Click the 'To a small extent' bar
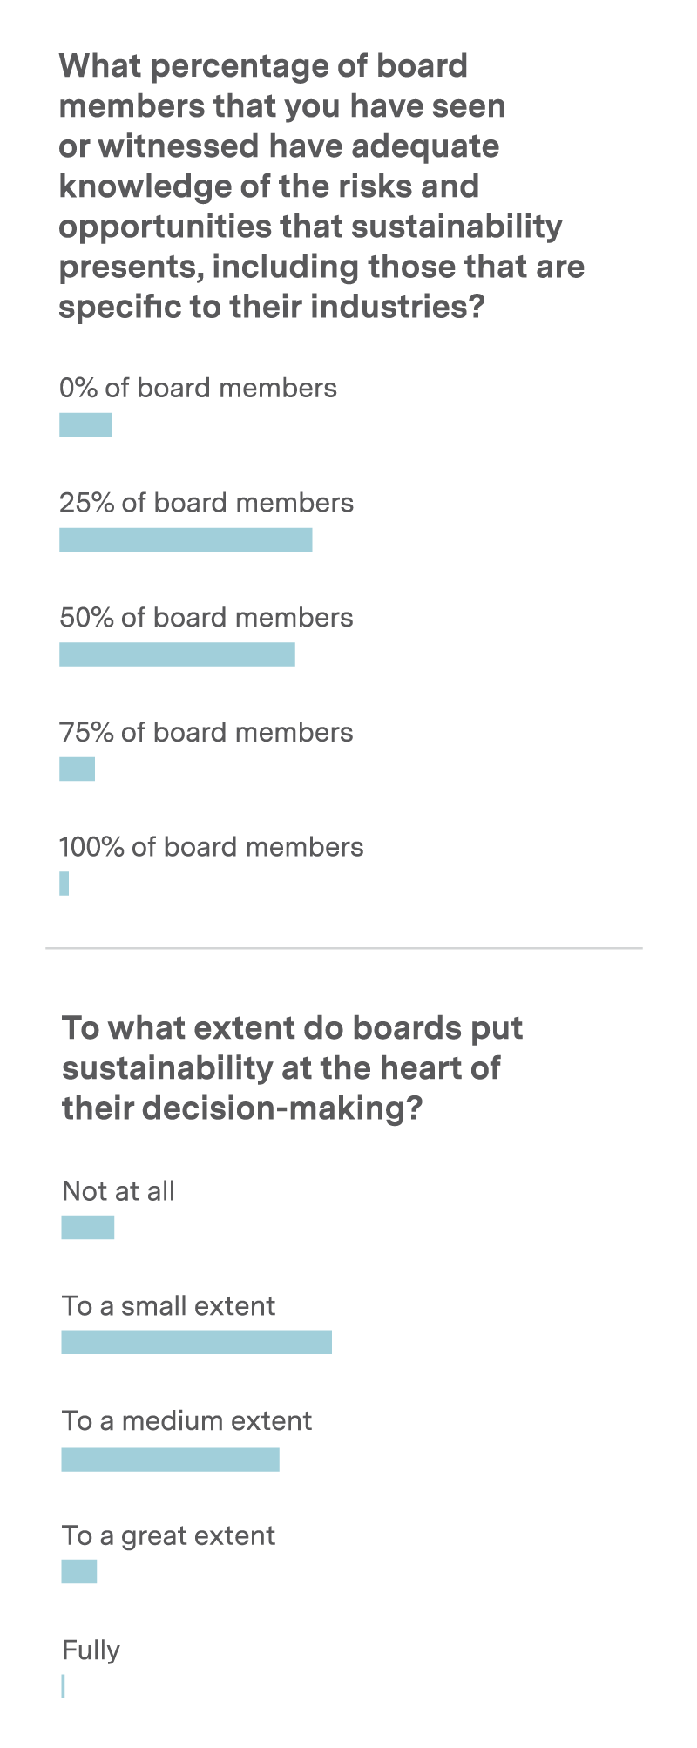Screen dimensions: 697x1748 point(197,1342)
